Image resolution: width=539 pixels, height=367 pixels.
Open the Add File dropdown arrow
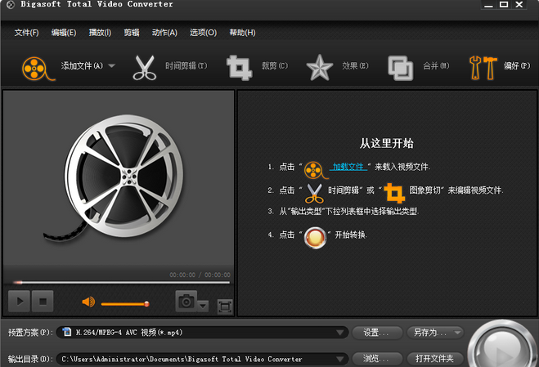(x=112, y=65)
